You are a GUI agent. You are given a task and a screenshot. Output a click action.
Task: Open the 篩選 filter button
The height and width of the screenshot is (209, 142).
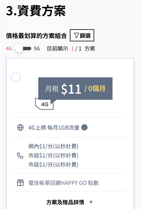click(x=82, y=35)
